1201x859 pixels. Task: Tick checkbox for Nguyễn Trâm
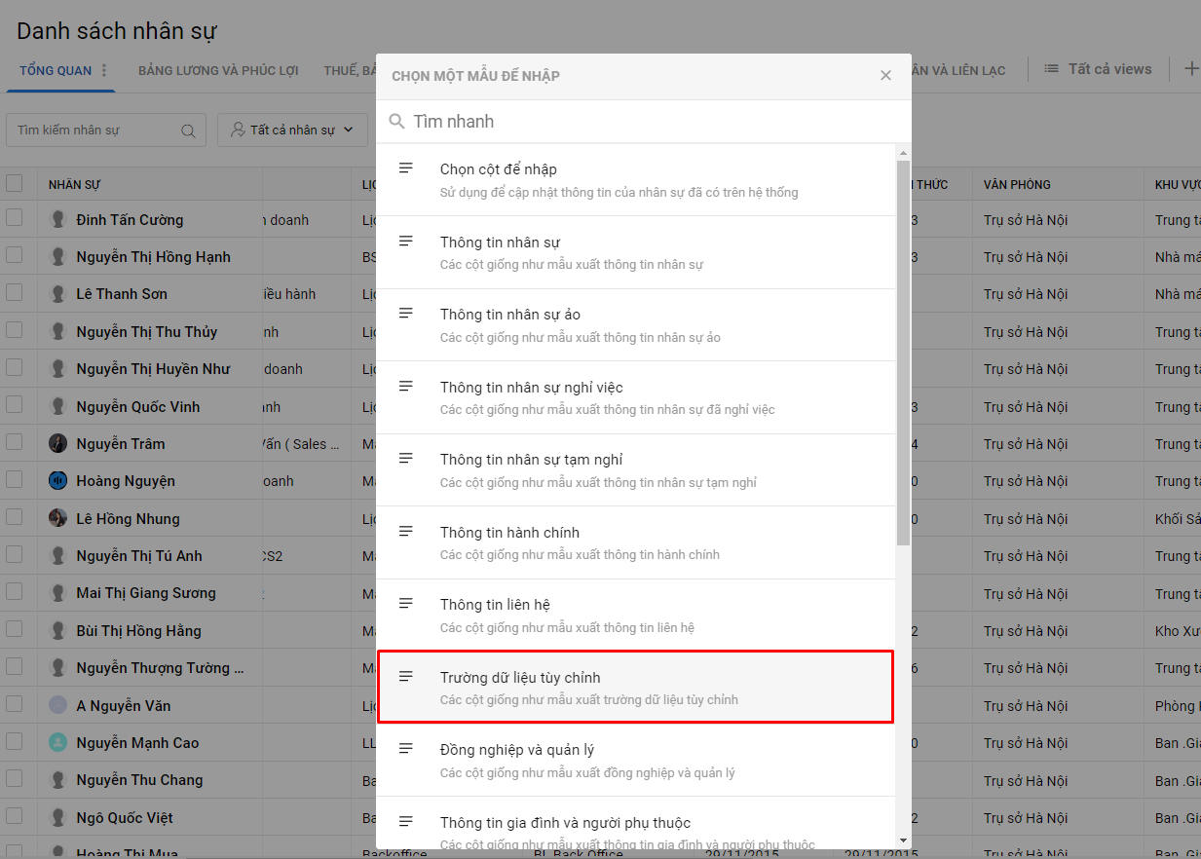pos(15,442)
